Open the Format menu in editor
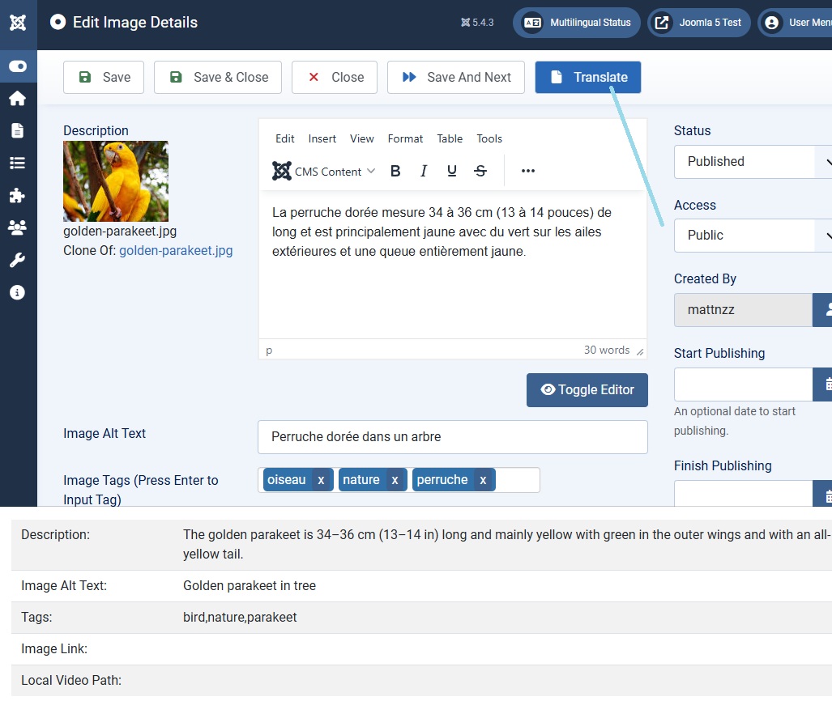This screenshot has width=832, height=701. (405, 138)
